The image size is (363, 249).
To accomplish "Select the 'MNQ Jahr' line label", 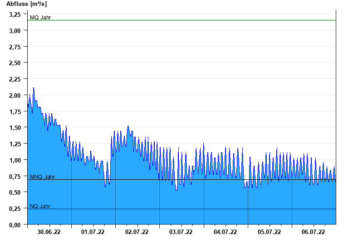I will 42,177.
